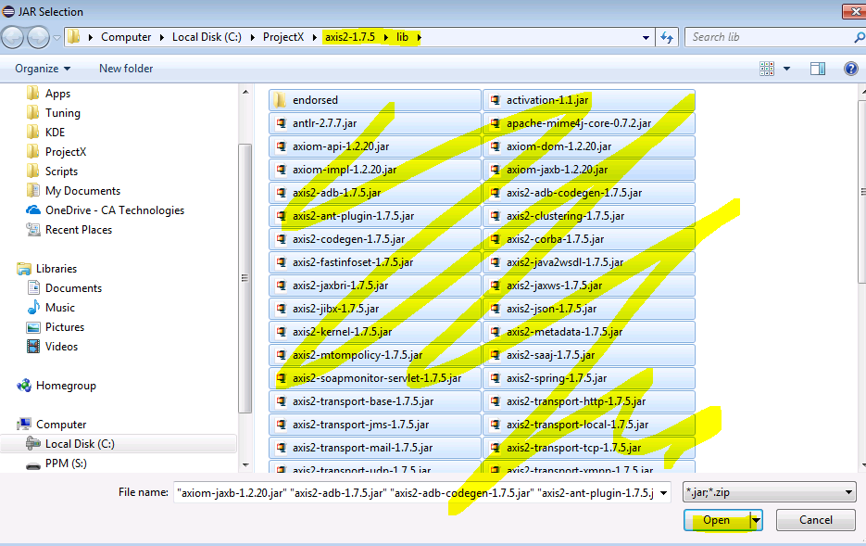Viewport: 866px width, 546px height.
Task: Select axis2-jaxws-1.7.5.jar file
Action: [589, 286]
